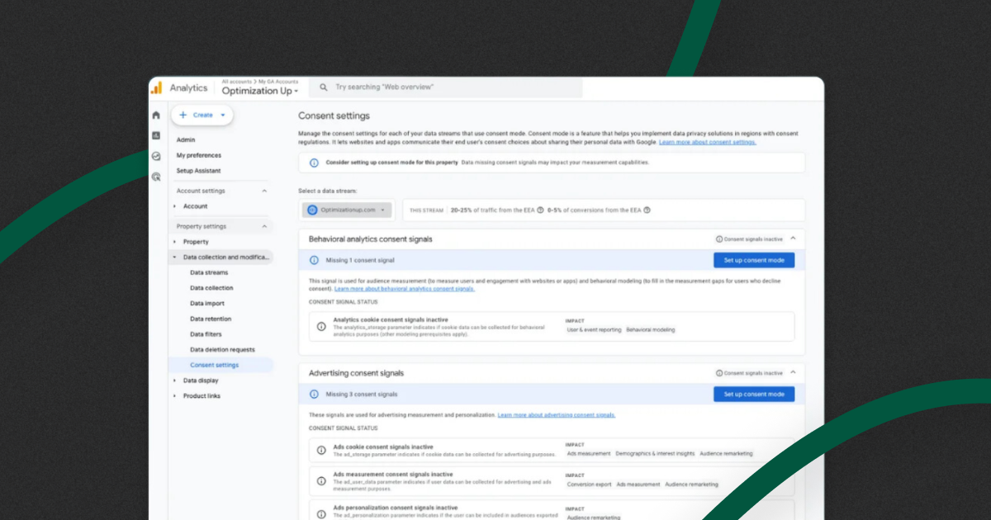Click info icon next to Missing 3 consent signals
The width and height of the screenshot is (991, 520).
(314, 395)
